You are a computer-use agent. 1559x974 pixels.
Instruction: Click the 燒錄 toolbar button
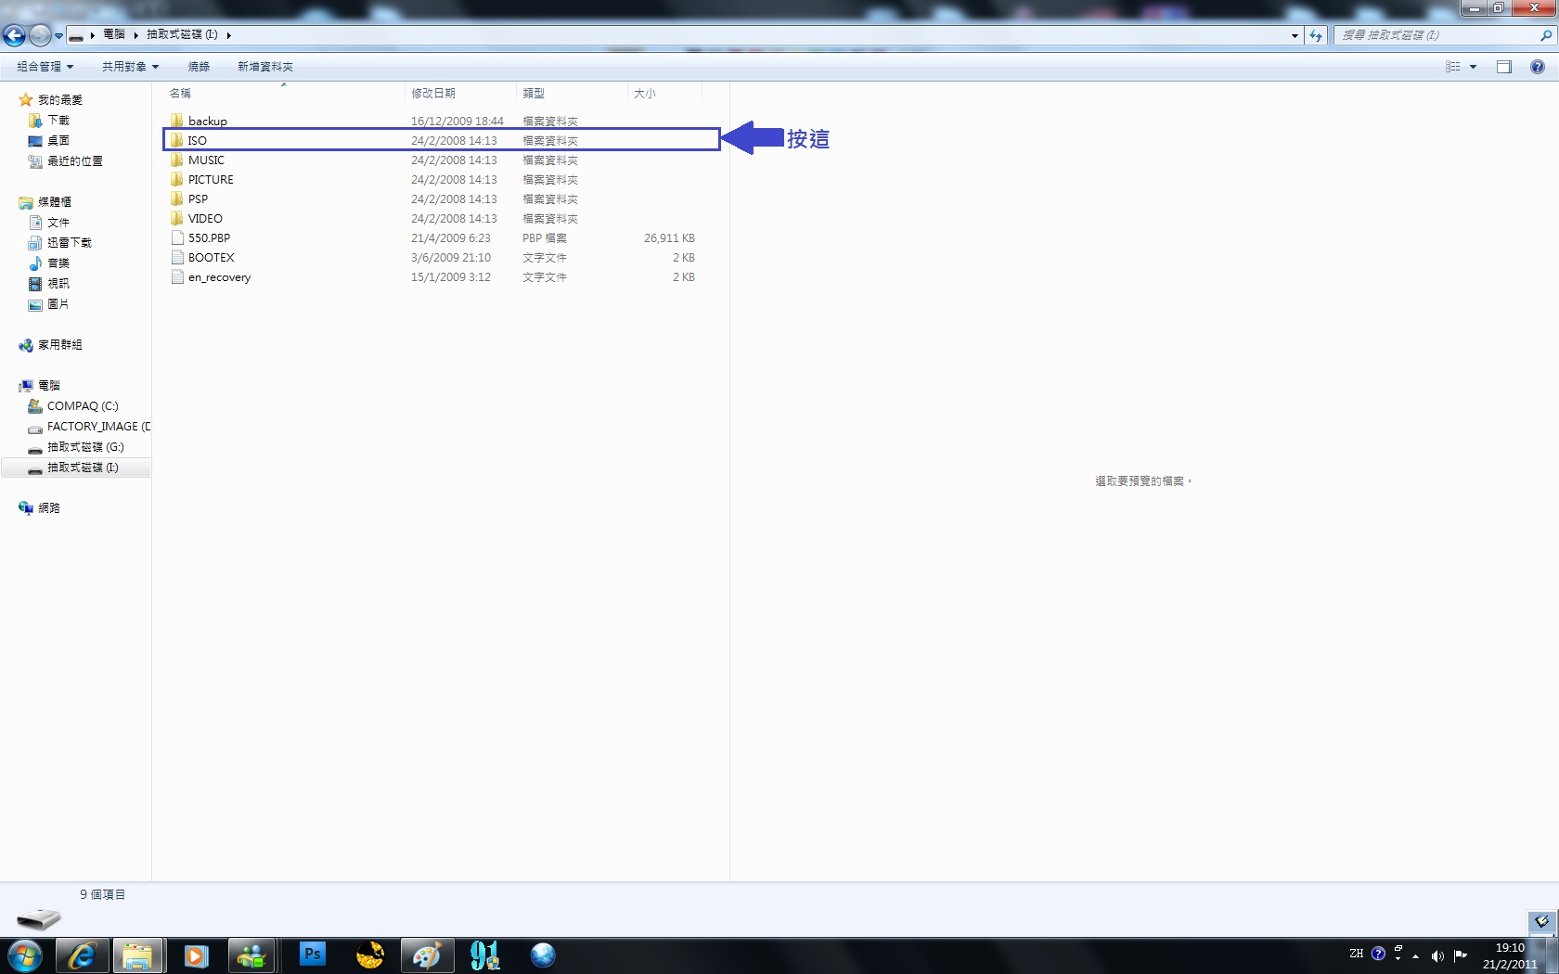[x=199, y=67]
